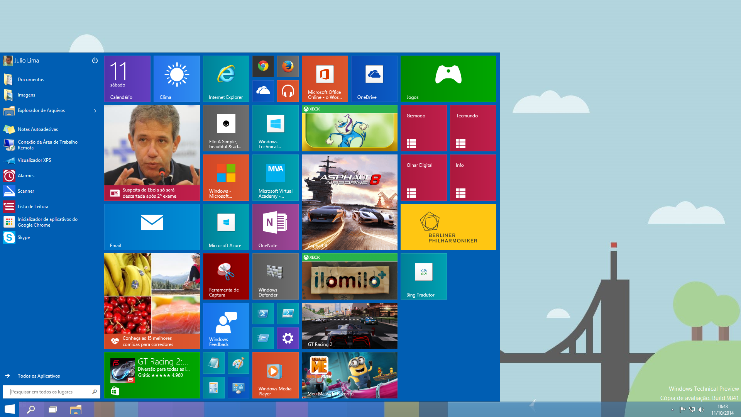Image resolution: width=741 pixels, height=417 pixels.
Task: Launch Notas Autoadesivas from Start list
Action: point(51,129)
